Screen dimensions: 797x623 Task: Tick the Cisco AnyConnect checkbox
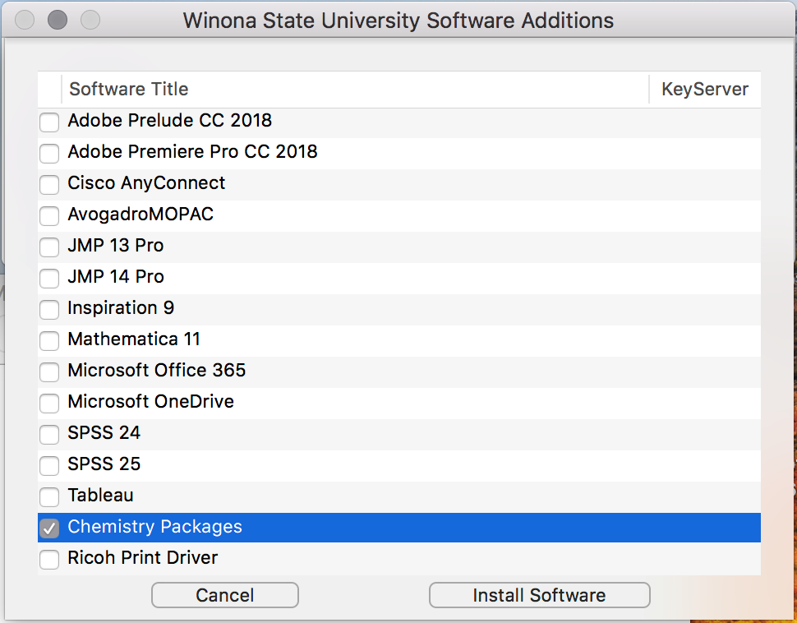(x=50, y=185)
